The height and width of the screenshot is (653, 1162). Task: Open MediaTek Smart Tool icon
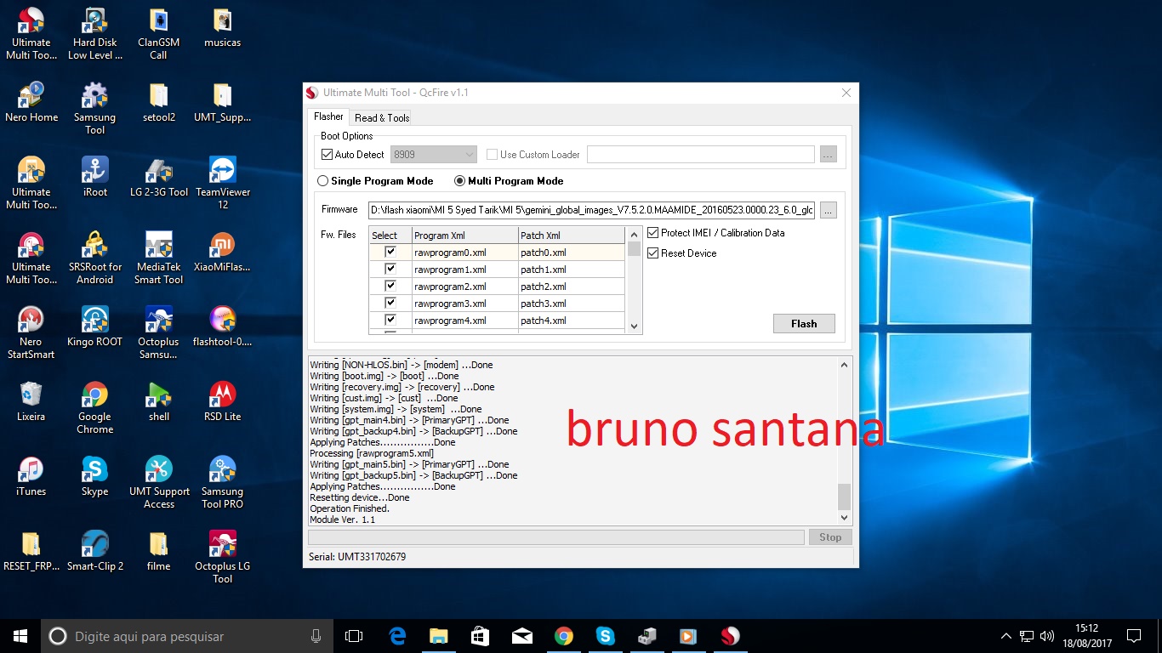point(158,258)
